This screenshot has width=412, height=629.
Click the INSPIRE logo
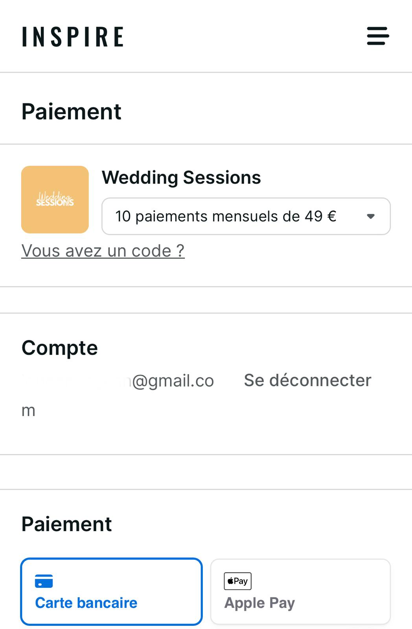tap(73, 37)
